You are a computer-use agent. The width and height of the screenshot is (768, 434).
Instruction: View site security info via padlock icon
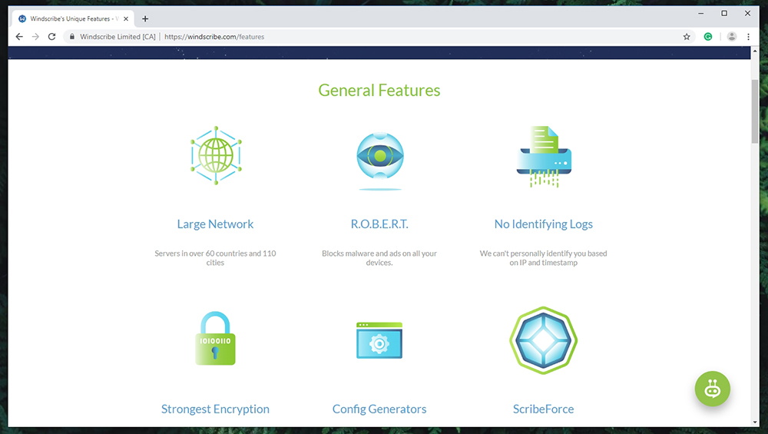click(x=72, y=37)
